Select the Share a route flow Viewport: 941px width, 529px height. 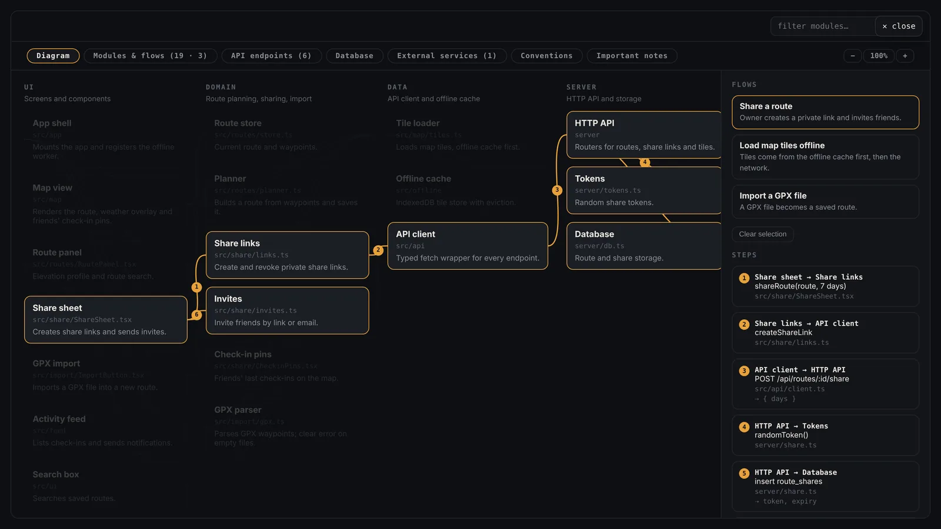(x=825, y=112)
